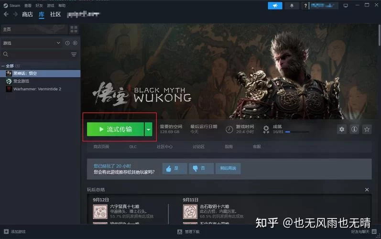Open the DLC link
The width and height of the screenshot is (381, 239).
click(133, 147)
